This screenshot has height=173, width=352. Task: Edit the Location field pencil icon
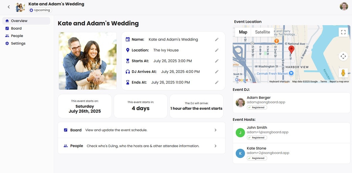217,50
